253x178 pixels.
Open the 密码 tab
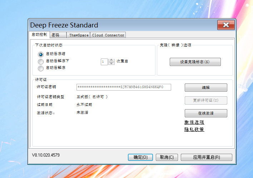[x=58, y=35]
